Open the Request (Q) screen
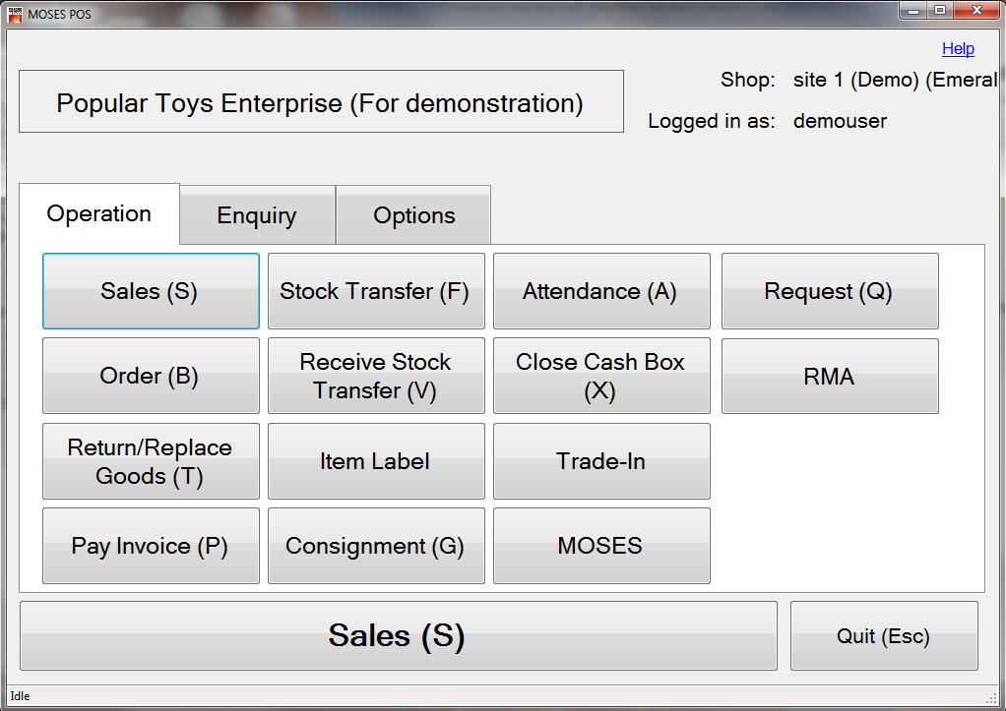This screenshot has height=711, width=1006. 830,291
